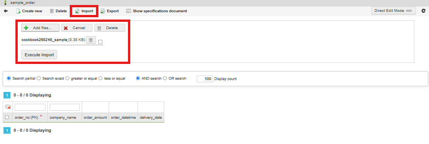Click trash icon next to cookbook268248_sample file
Image resolution: width=429 pixels, height=144 pixels.
point(91,40)
